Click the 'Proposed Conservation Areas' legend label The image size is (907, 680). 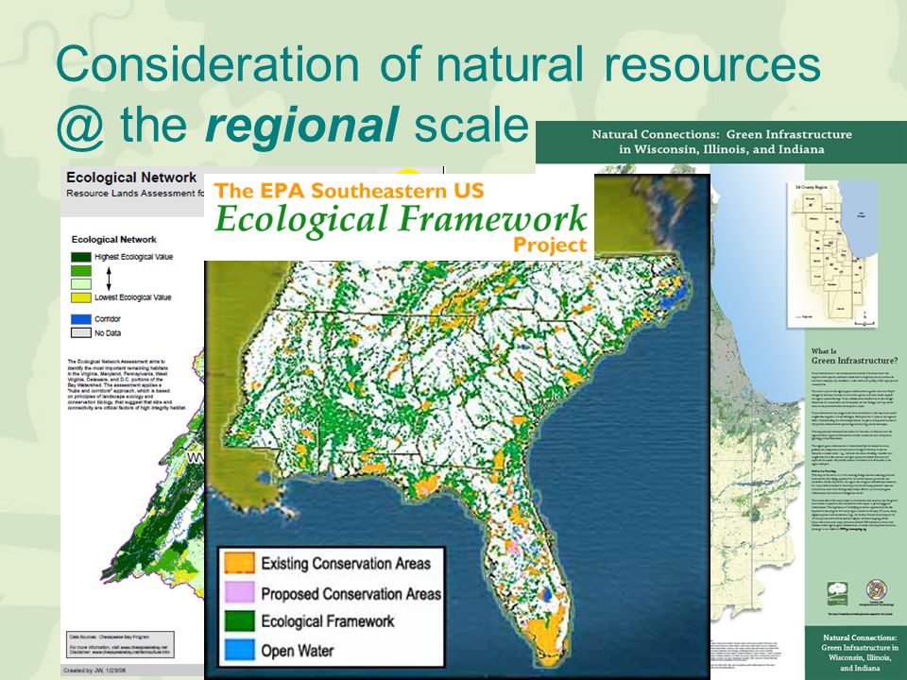[351, 593]
